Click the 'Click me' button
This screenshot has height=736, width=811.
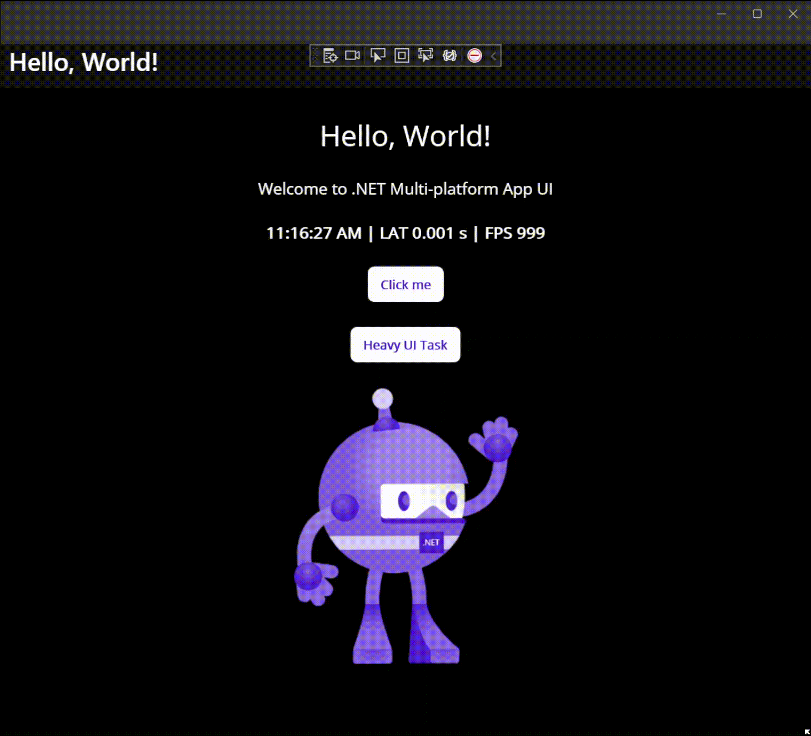pyautogui.click(x=405, y=284)
